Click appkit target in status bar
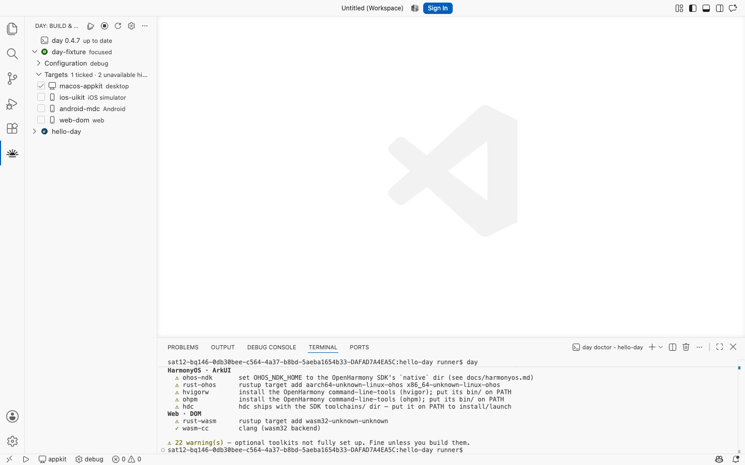The height and width of the screenshot is (465, 745). 53,459
